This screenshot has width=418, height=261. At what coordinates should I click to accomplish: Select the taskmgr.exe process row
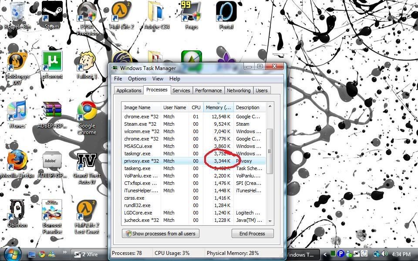point(194,154)
